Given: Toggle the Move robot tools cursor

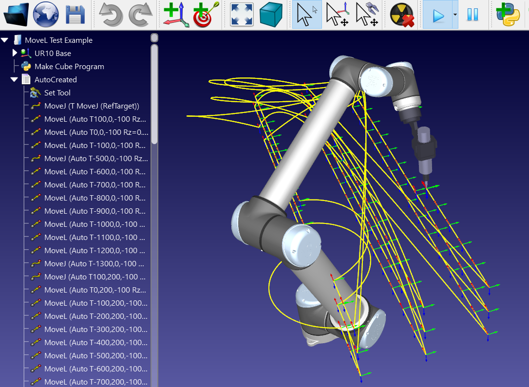Looking at the screenshot, I should [x=367, y=15].
